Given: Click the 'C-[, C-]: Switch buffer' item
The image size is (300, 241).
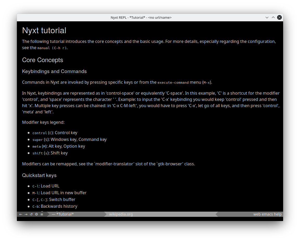Looking at the screenshot, I should (54, 199).
